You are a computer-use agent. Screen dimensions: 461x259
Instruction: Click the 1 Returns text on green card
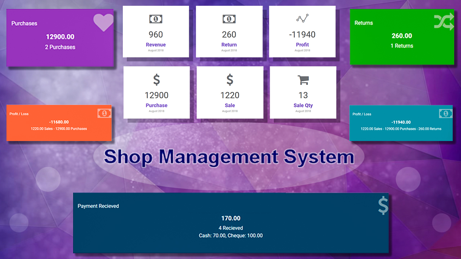click(402, 46)
